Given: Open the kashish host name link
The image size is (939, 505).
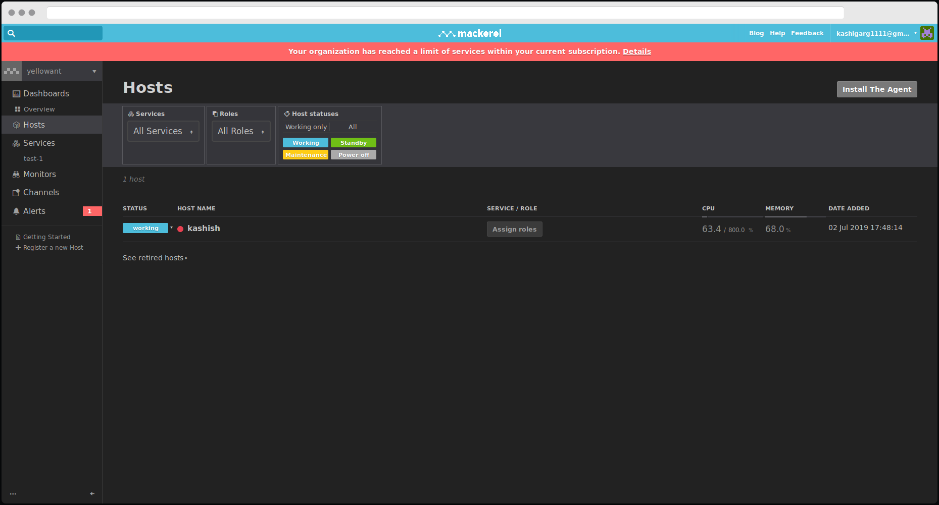Looking at the screenshot, I should tap(204, 229).
